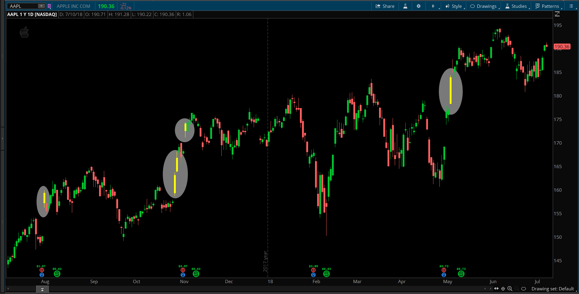Image resolution: width=579 pixels, height=294 pixels.
Task: Click the 160 price axis label
Action: 558,190
